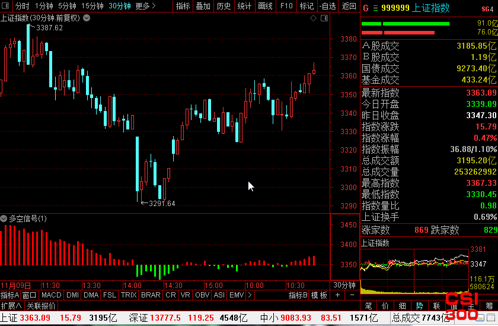
Task: Select the 15分钟 period
Action: tap(92, 6)
